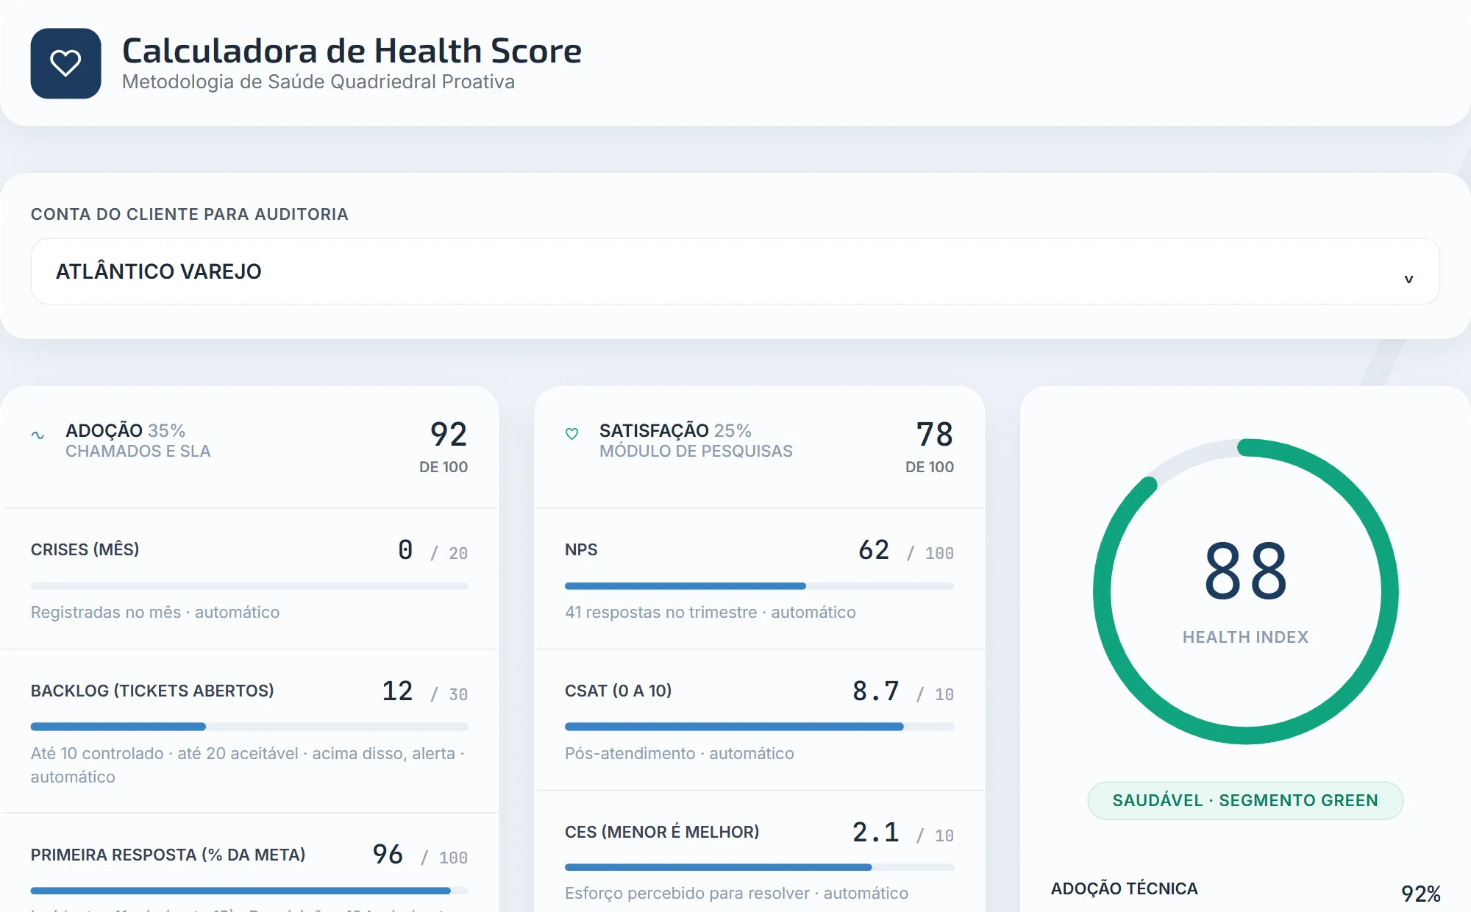This screenshot has width=1471, height=912.
Task: Click the Esforço percebido para resolver note
Action: point(736,893)
